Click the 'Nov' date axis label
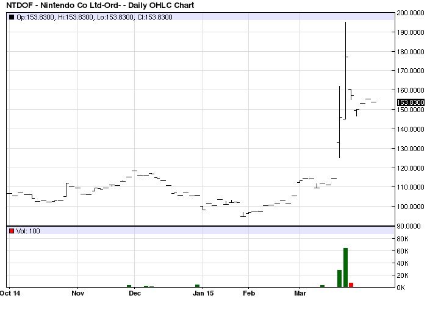This screenshot has width=427, height=312. click(77, 293)
